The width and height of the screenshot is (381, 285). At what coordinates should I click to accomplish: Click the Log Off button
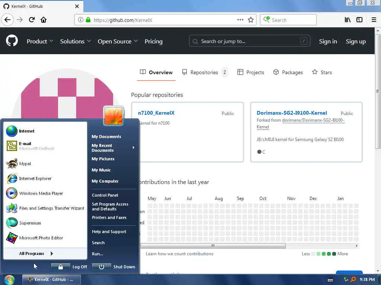69,267
